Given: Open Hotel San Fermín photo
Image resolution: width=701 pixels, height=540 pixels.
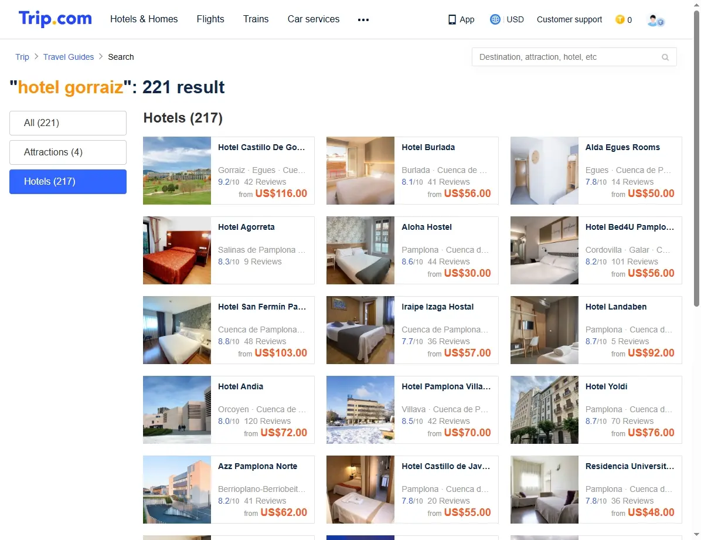Looking at the screenshot, I should [177, 330].
